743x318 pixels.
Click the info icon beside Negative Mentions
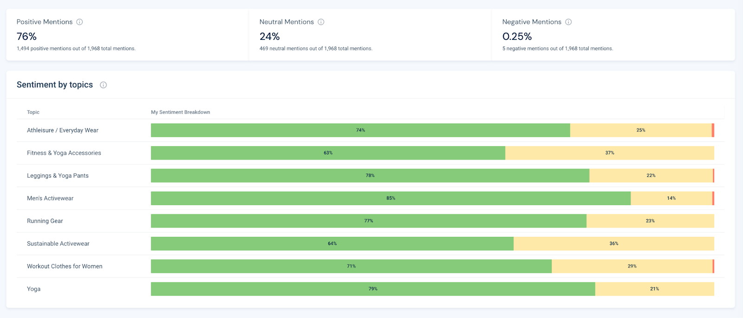click(568, 22)
